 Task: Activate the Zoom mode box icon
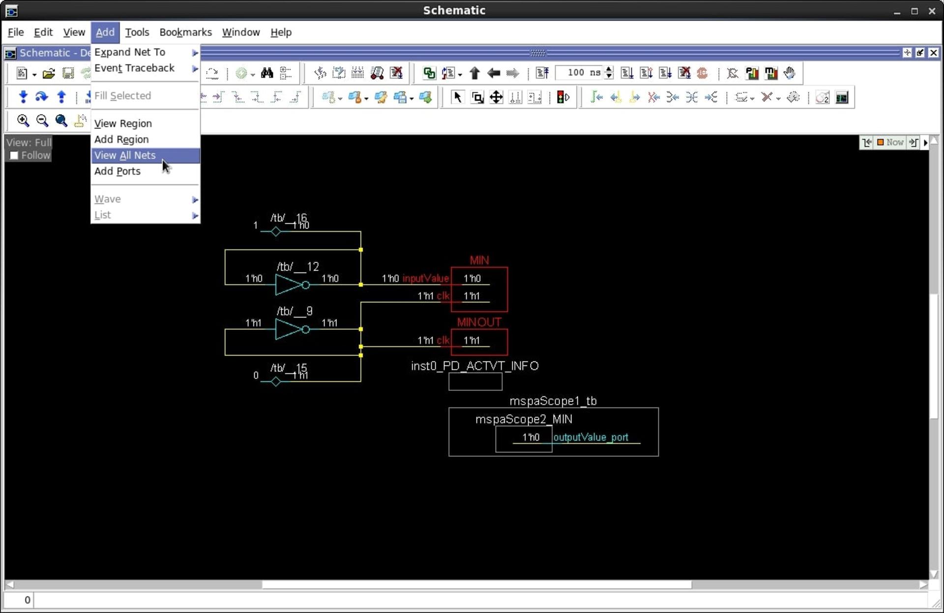click(477, 97)
